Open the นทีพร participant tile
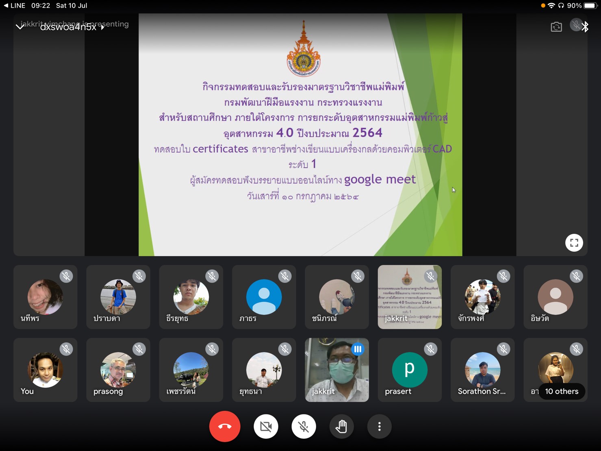The image size is (601, 451). coord(45,297)
